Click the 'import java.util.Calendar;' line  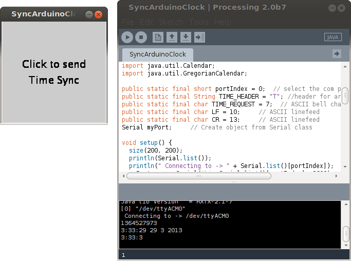168,66
